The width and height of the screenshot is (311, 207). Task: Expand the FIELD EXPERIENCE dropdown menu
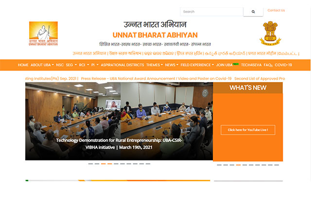click(x=197, y=65)
